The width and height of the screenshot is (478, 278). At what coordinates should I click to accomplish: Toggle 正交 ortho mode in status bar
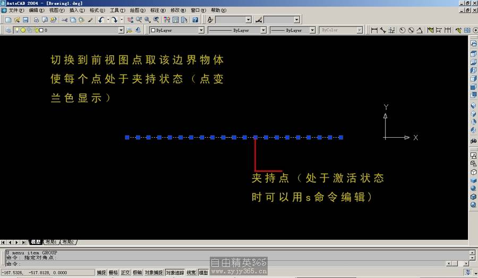click(x=125, y=273)
